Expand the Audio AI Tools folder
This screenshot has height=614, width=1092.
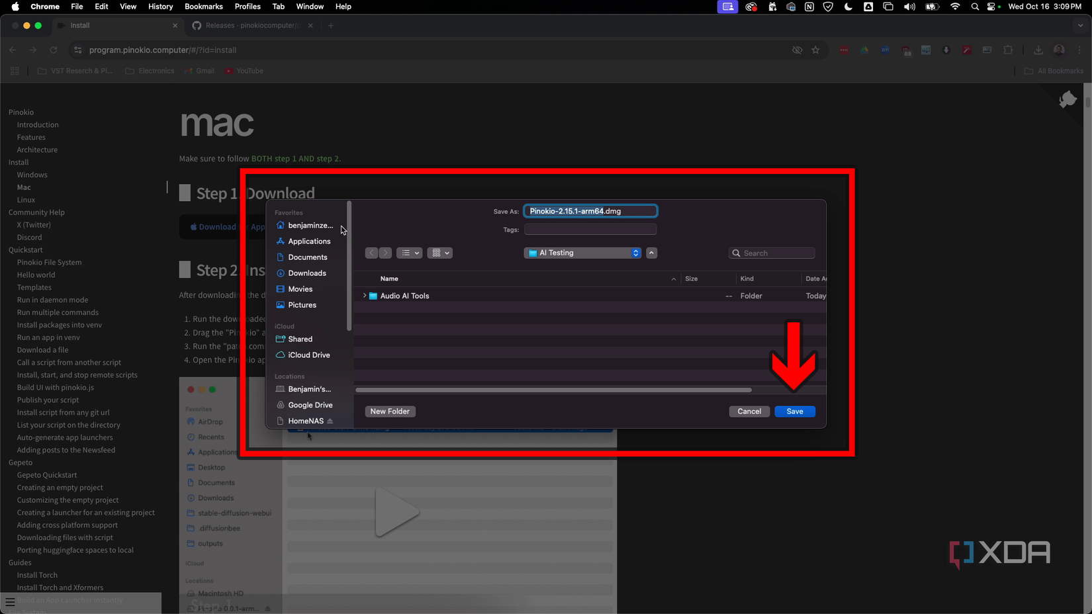click(x=365, y=296)
